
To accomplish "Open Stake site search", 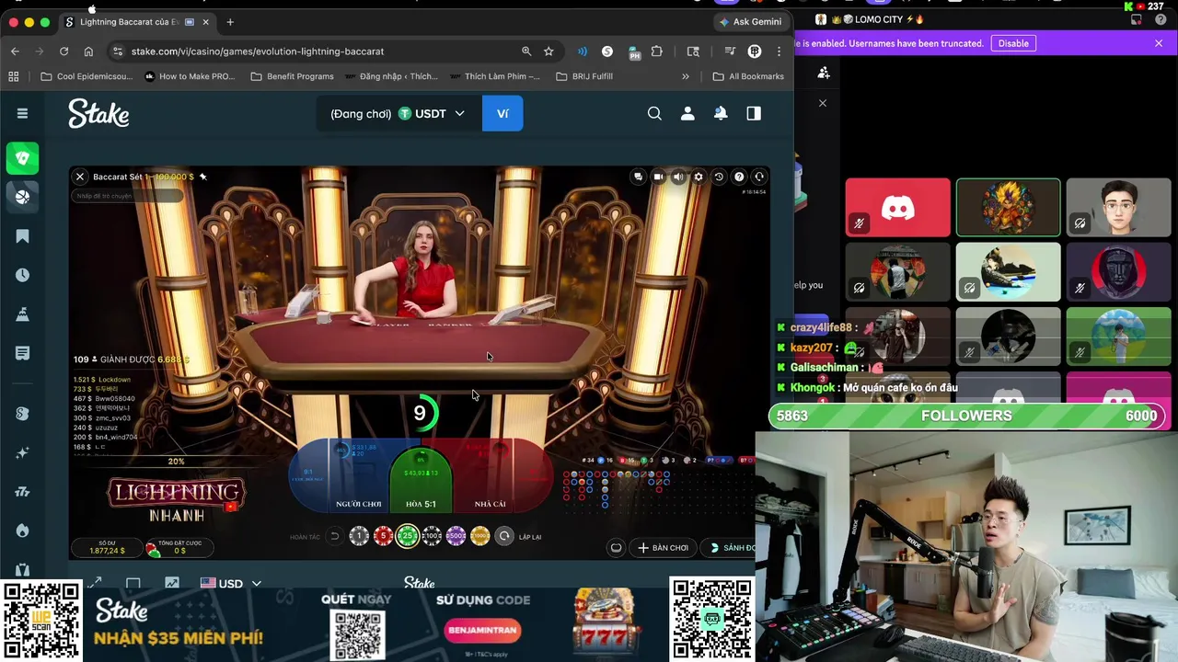I will point(654,113).
